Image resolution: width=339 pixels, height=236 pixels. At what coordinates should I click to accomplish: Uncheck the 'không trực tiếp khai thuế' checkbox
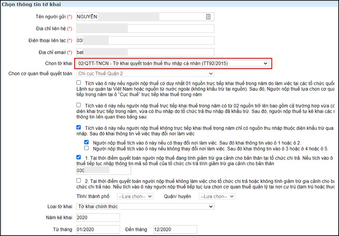(x=79, y=127)
